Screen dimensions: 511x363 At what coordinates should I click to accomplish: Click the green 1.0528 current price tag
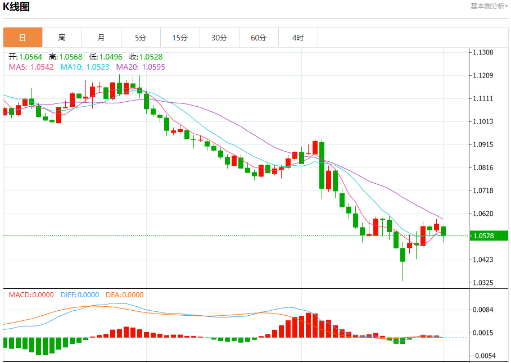[x=487, y=236]
